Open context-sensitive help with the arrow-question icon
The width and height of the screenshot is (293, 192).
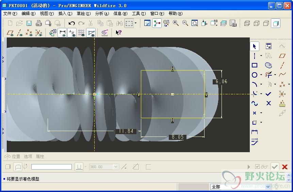(x=119, y=33)
